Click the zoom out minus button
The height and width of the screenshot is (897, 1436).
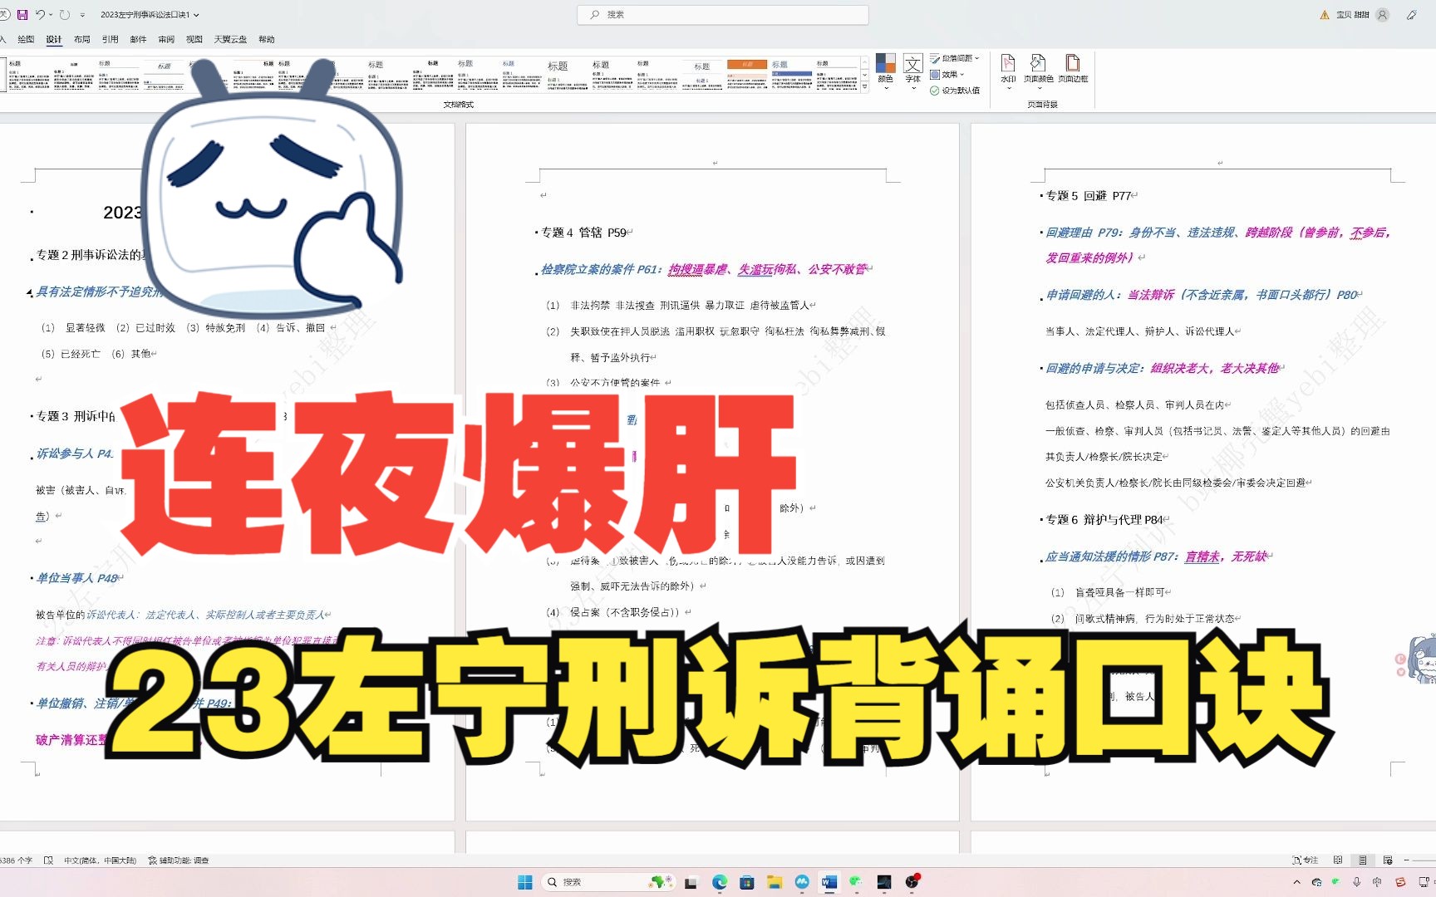(x=1406, y=860)
